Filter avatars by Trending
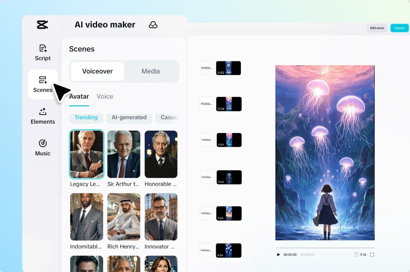410x272 pixels. click(86, 117)
